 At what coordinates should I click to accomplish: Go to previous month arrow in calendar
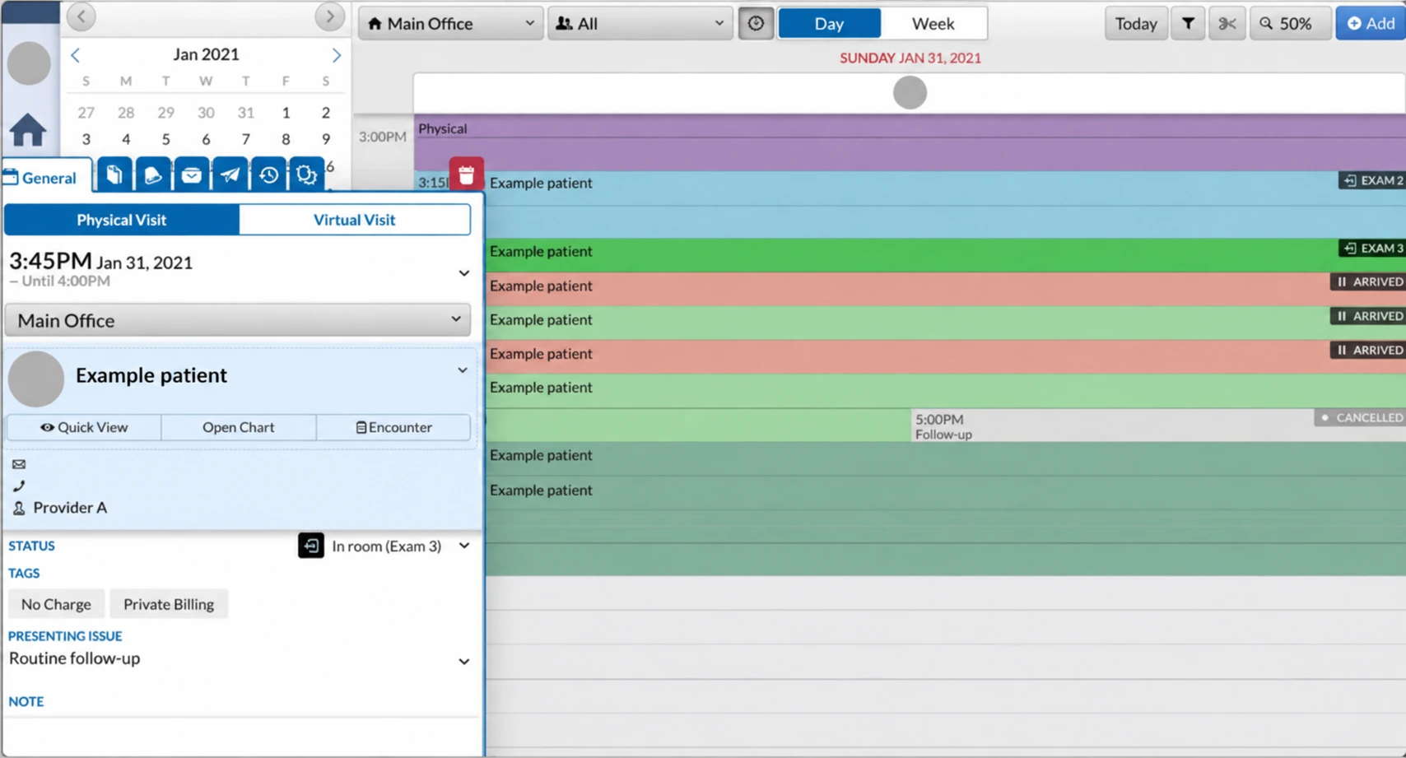[x=76, y=55]
